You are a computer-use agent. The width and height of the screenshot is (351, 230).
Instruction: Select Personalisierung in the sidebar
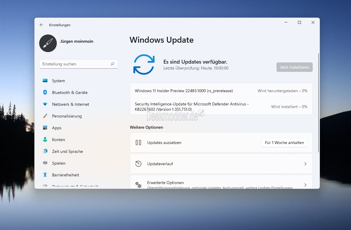79,116
